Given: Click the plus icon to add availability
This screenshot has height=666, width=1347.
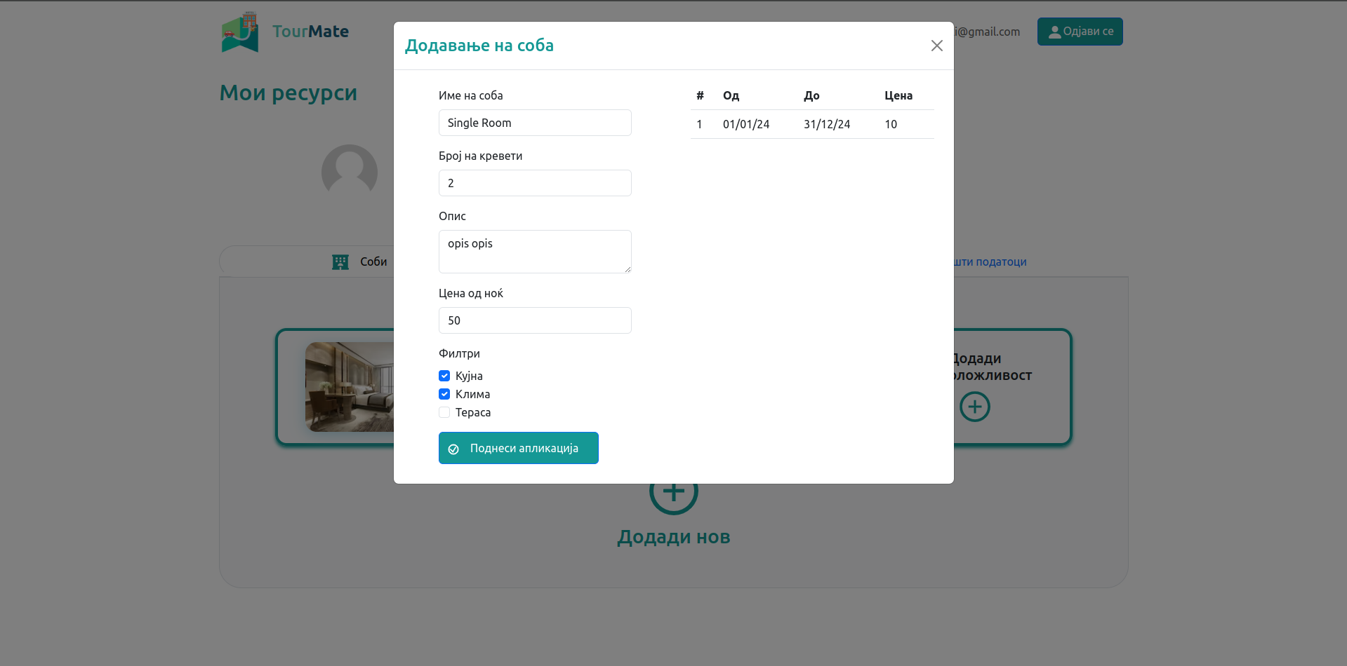Looking at the screenshot, I should point(974,407).
